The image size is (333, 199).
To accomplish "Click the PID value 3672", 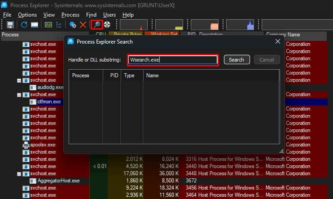I will [191, 181].
